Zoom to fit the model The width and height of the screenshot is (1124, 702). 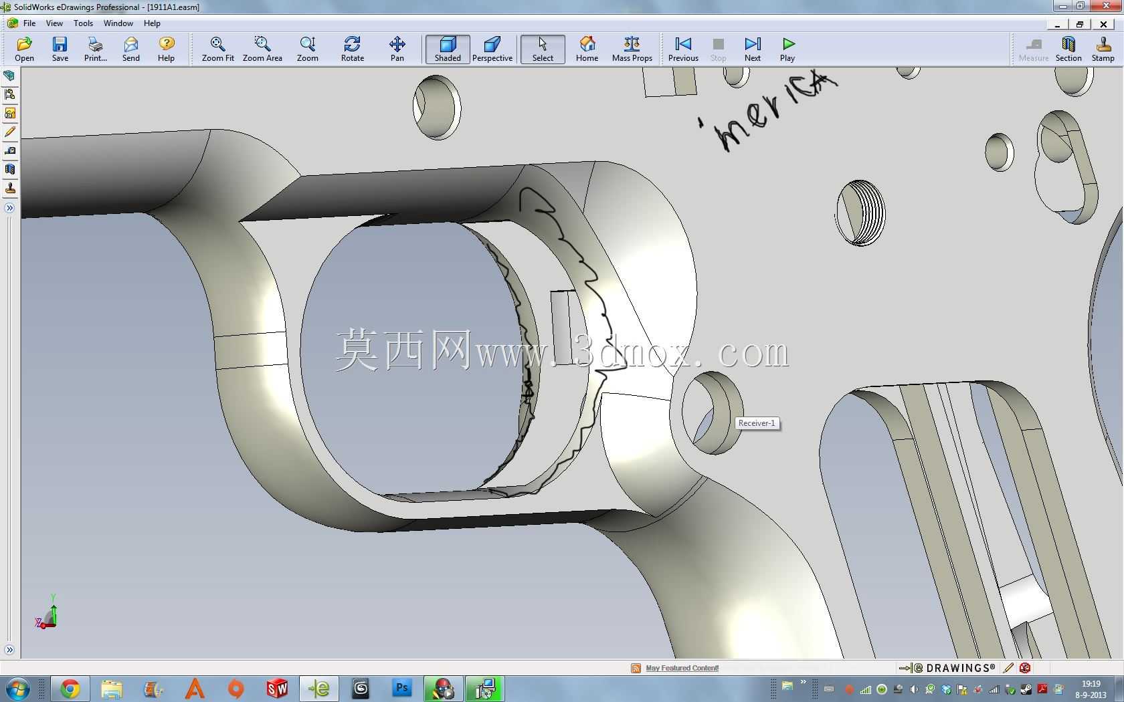pyautogui.click(x=218, y=49)
